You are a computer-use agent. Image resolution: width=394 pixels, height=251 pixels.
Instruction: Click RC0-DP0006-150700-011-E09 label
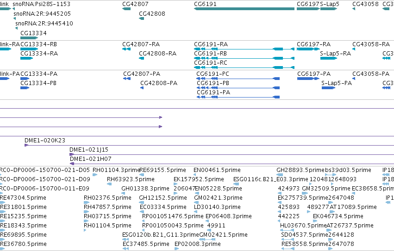pos(44,189)
